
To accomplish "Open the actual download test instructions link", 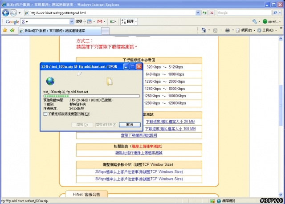I will point(139,135).
